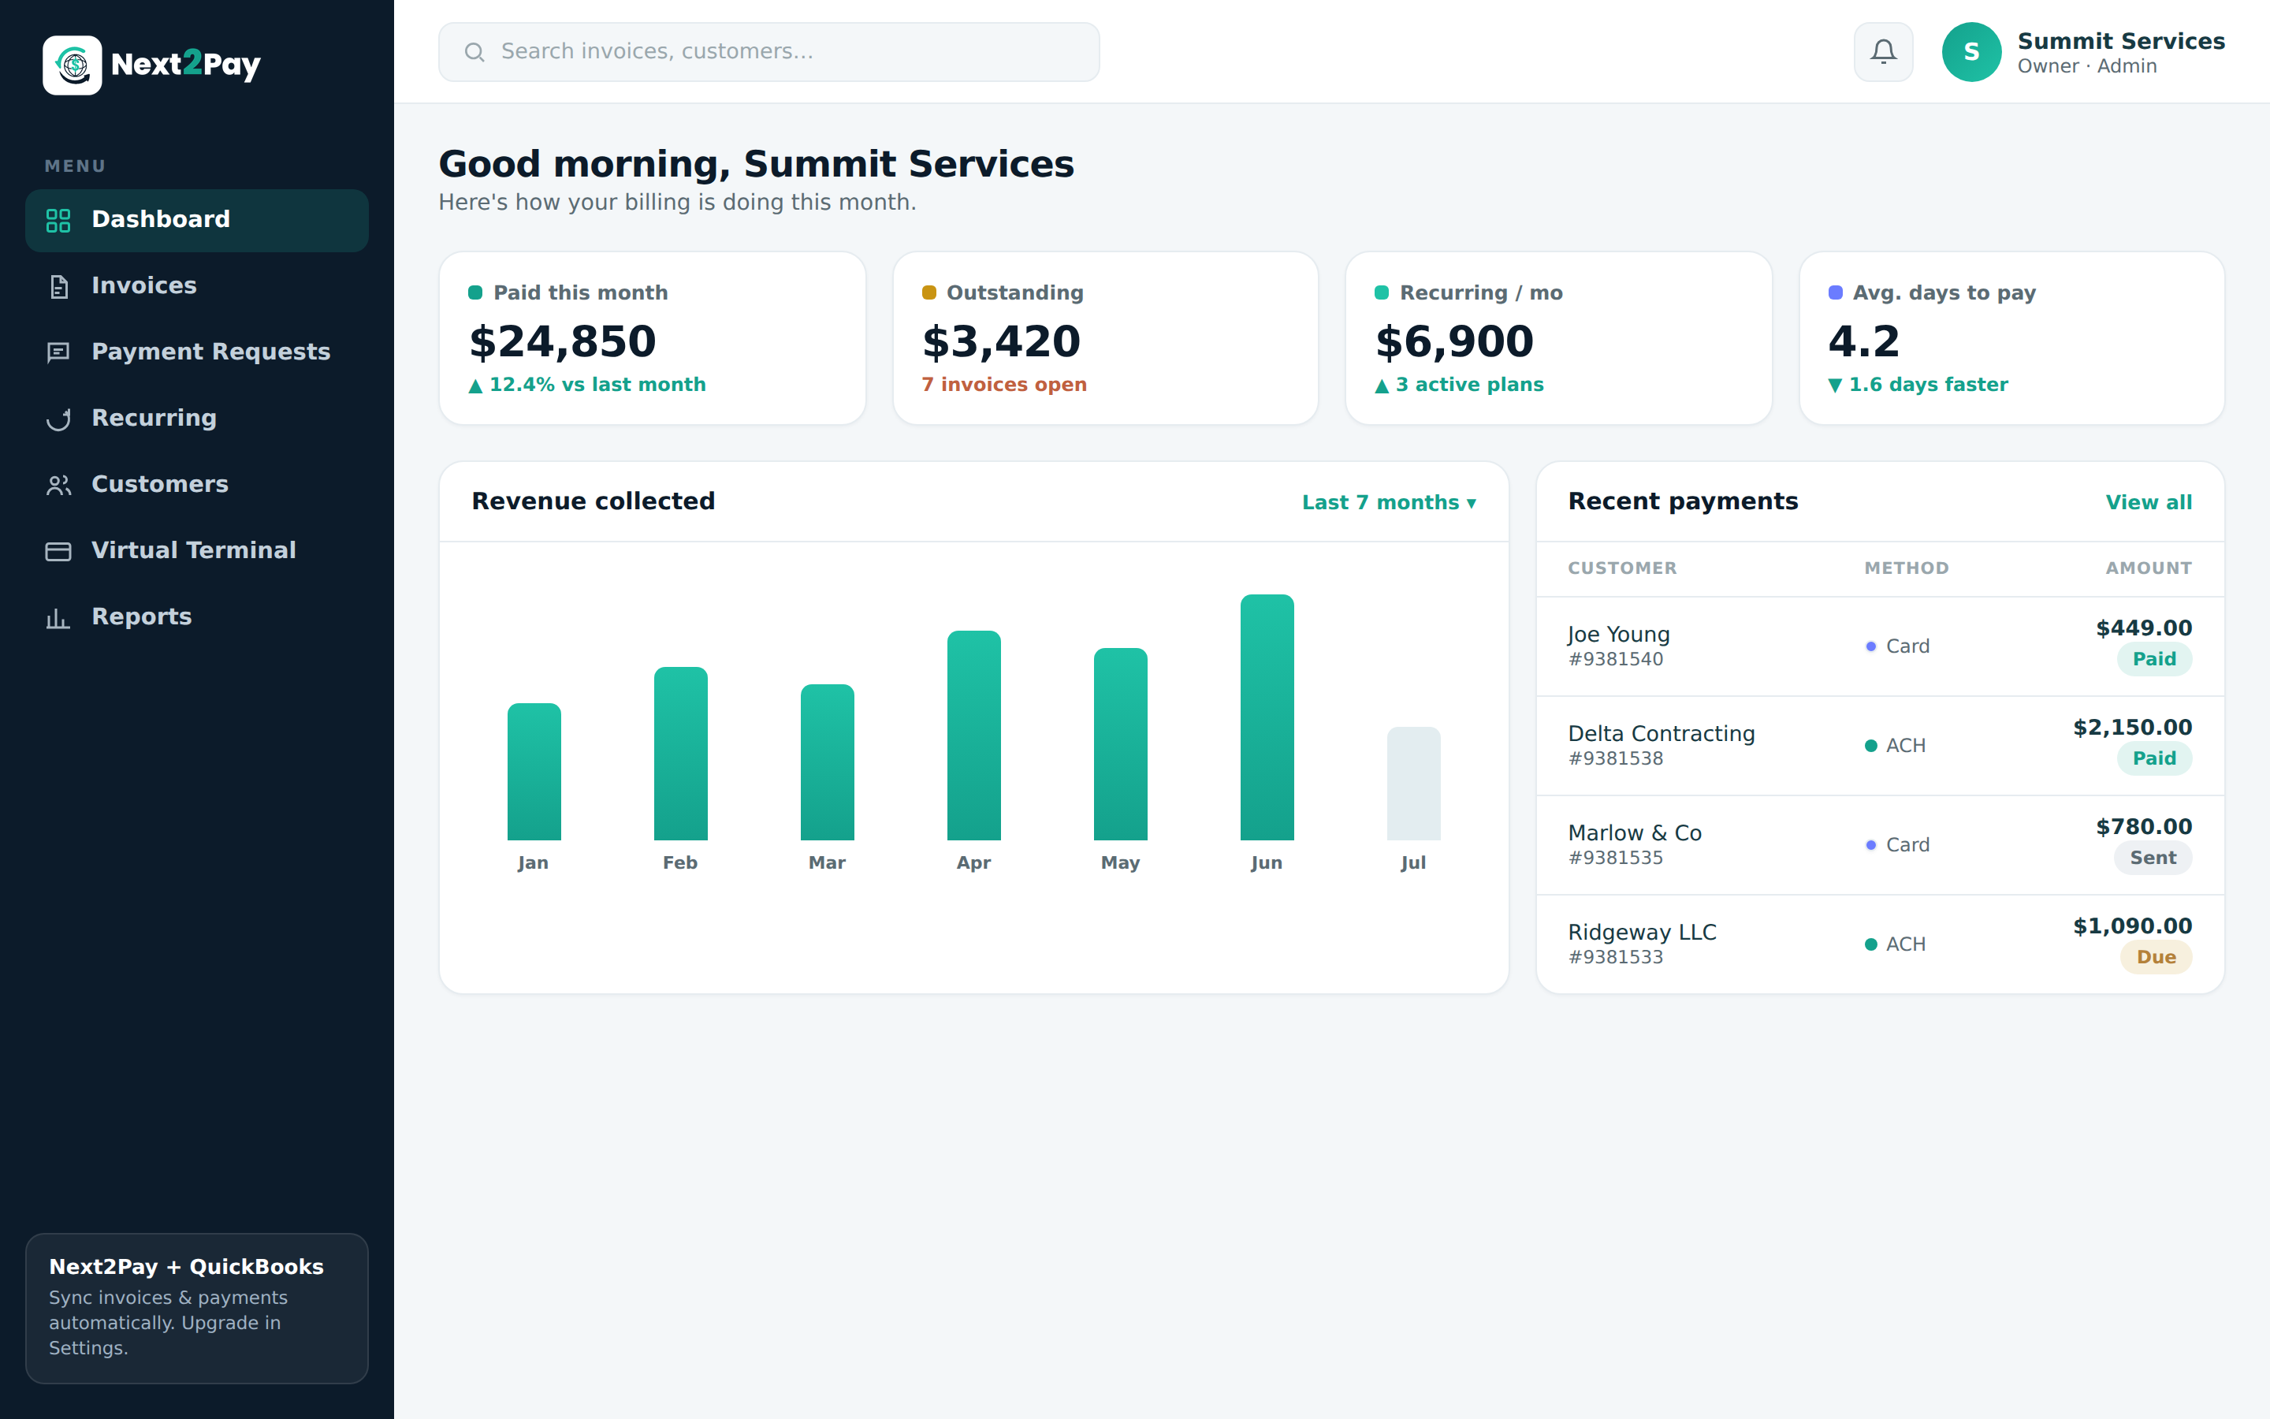Open the Paid this month card
Screen dimensions: 2270x1419
tap(652, 338)
